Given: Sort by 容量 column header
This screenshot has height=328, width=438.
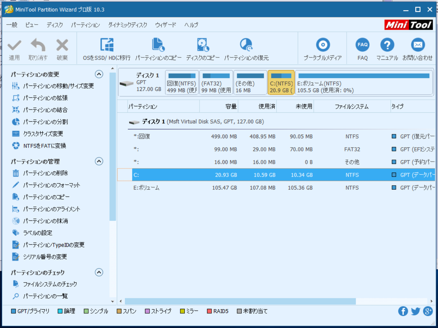Looking at the screenshot, I should (219, 106).
